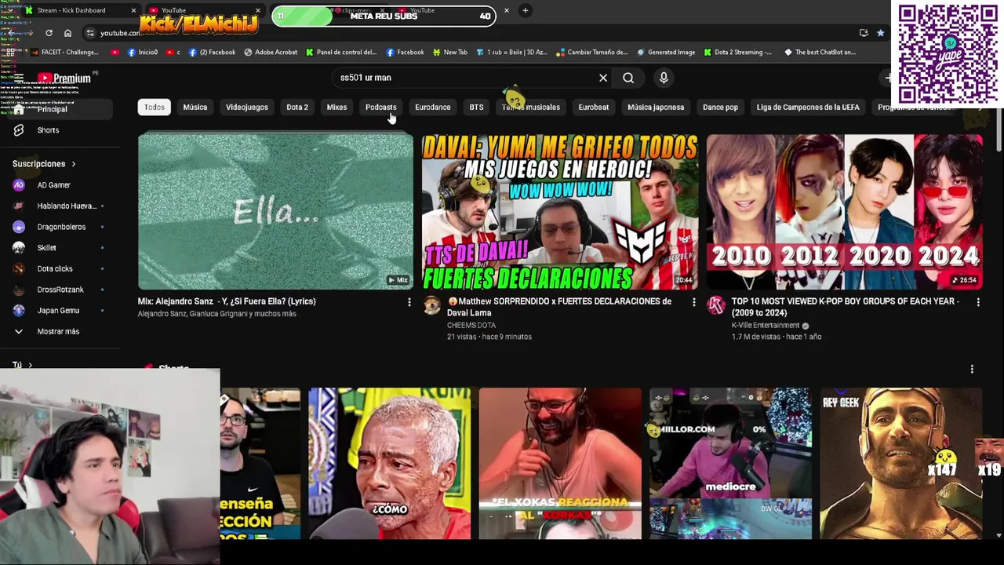Select the 'Videojuegos' filter chip
This screenshot has height=565, width=1004.
click(247, 107)
